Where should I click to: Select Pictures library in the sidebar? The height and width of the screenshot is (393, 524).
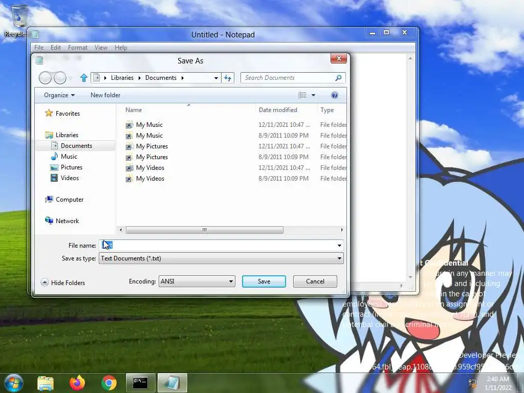click(x=72, y=167)
